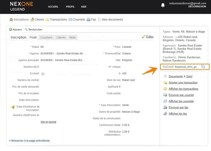Click the Envoyer par courriel envelope icon
This screenshot has width=211, height=151.
click(165, 95)
